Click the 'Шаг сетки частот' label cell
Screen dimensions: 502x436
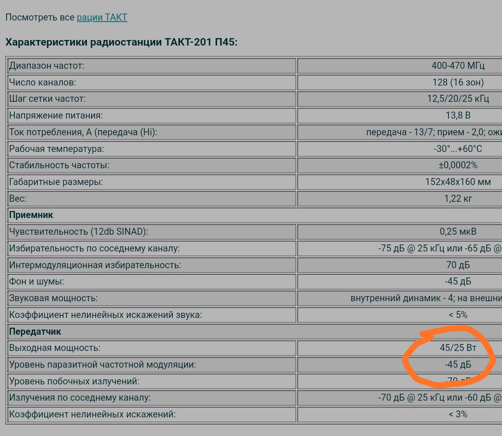pos(47,99)
